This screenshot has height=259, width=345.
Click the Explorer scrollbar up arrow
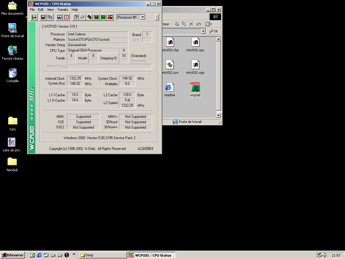tap(219, 39)
